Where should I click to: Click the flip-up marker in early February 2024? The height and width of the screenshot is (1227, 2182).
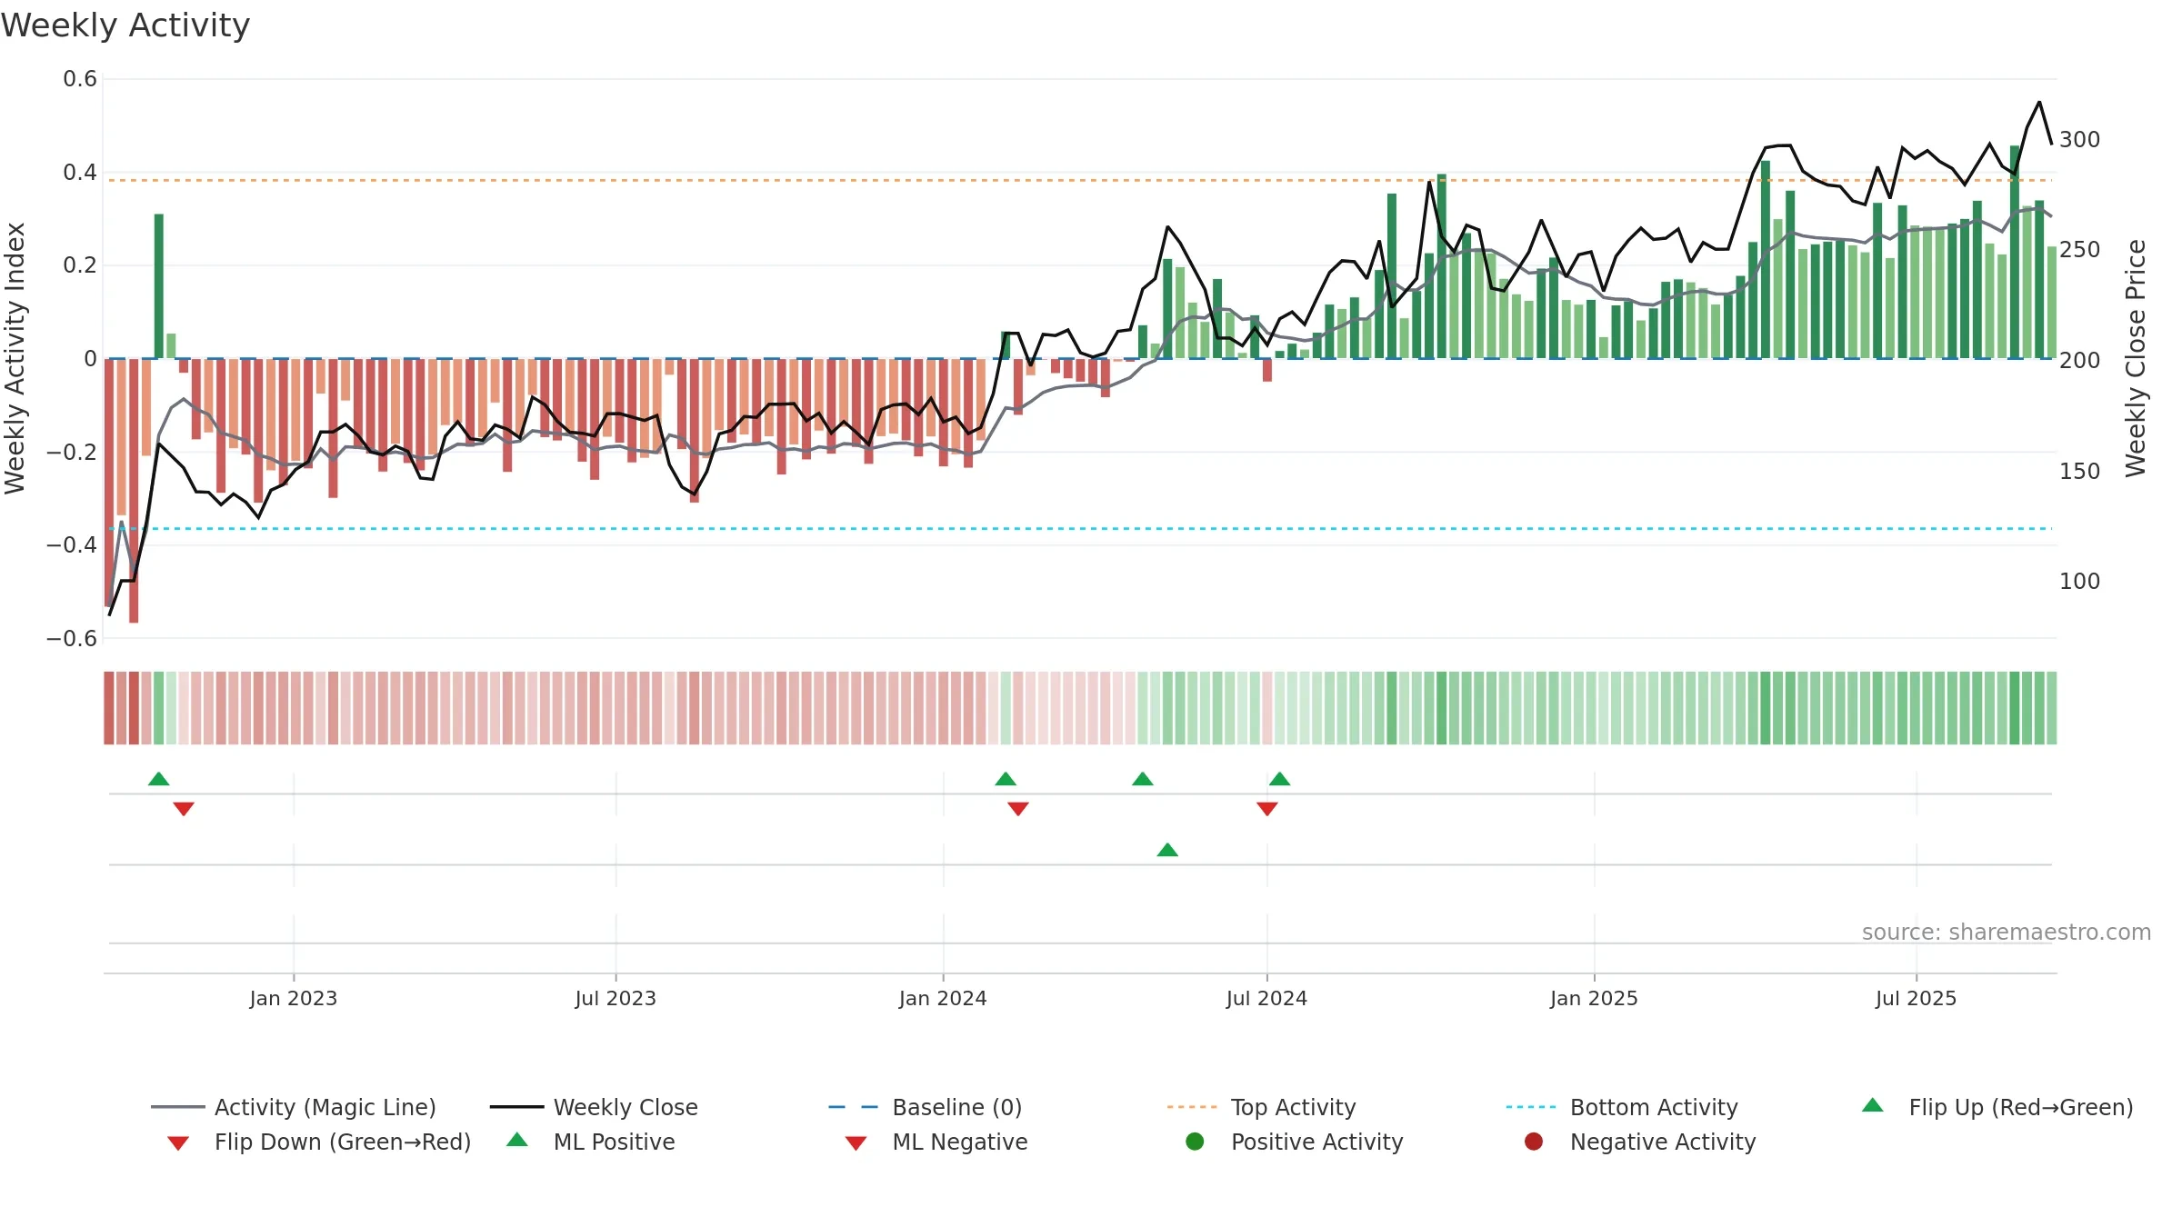1006,779
